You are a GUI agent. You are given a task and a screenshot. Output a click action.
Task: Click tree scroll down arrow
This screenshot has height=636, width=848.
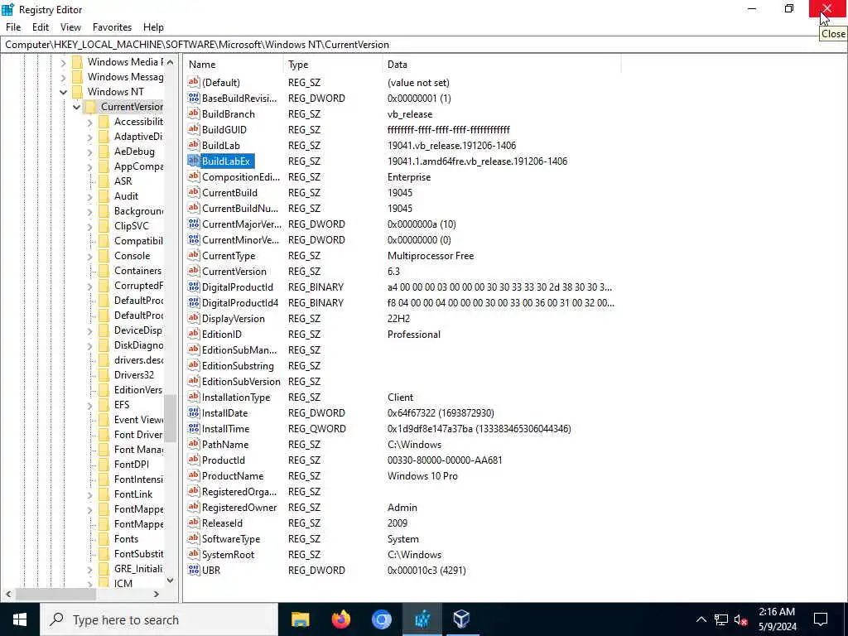point(171,581)
